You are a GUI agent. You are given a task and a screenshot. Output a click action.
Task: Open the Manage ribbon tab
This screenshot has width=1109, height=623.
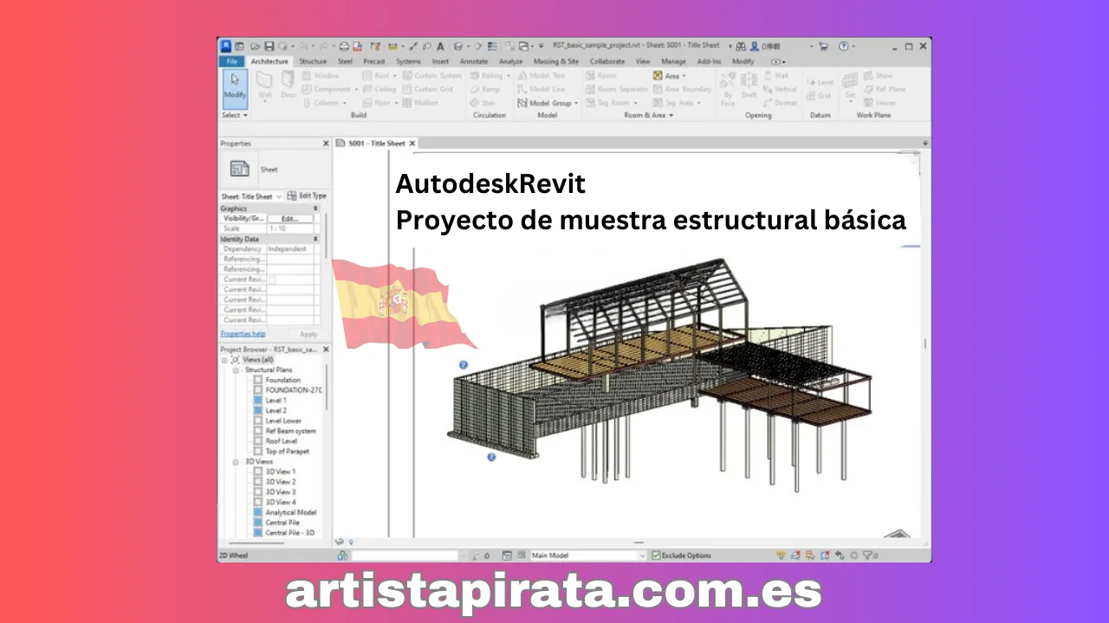point(673,61)
